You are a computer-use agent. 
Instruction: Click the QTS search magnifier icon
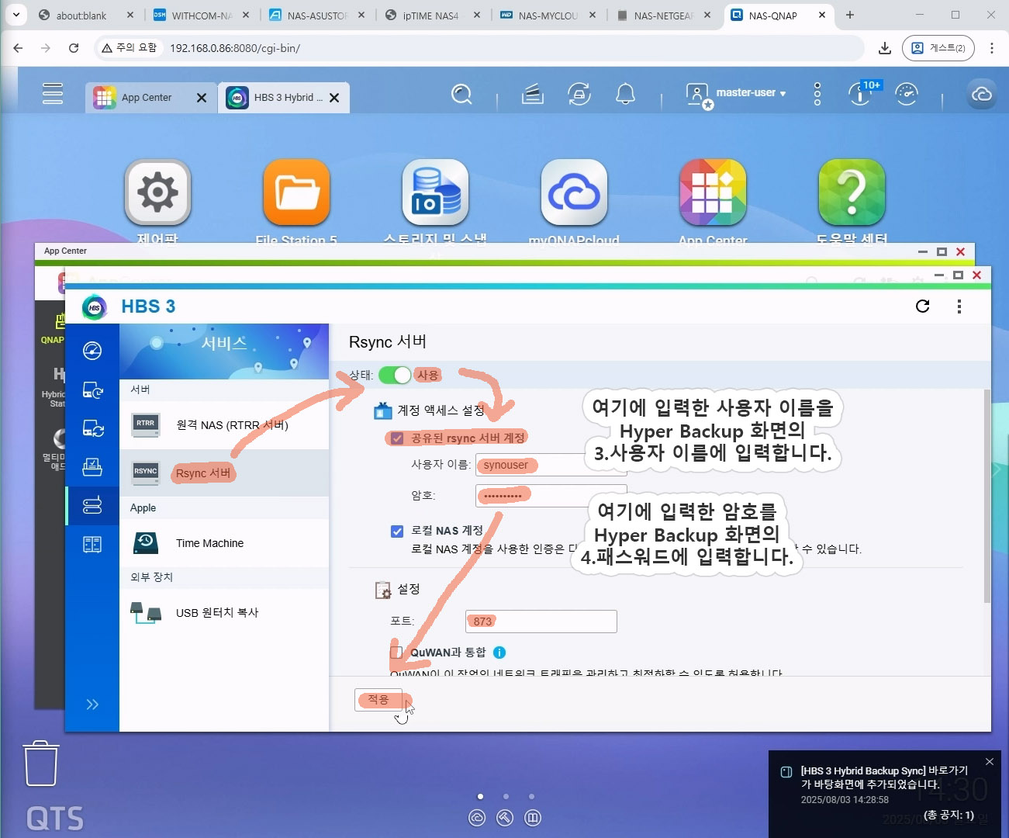pyautogui.click(x=461, y=95)
